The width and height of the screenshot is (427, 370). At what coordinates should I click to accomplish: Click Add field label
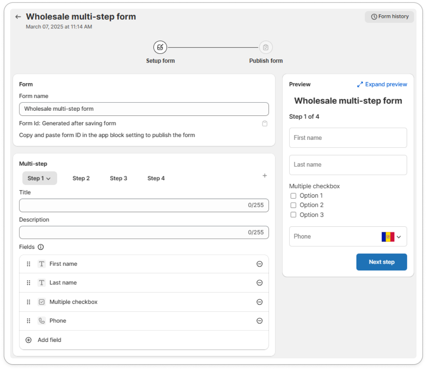click(50, 340)
